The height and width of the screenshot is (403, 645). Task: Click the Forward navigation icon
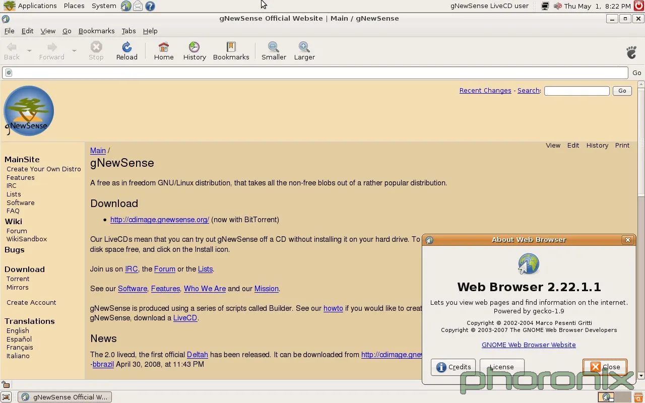(x=51, y=47)
